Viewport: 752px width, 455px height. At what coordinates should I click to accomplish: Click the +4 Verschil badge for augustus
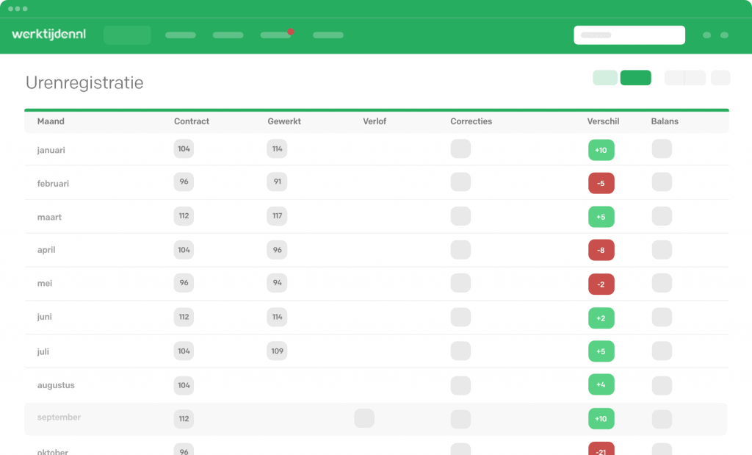601,384
